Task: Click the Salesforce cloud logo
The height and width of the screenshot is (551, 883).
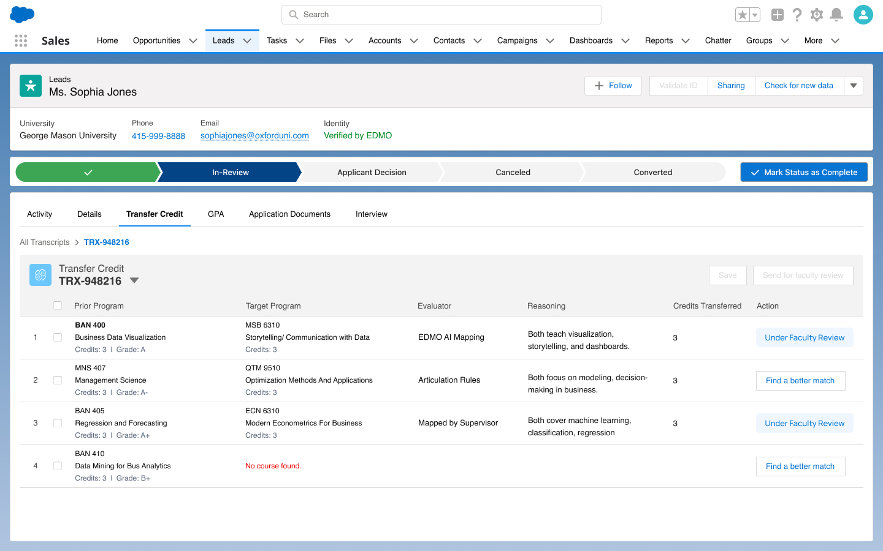Action: 22,14
